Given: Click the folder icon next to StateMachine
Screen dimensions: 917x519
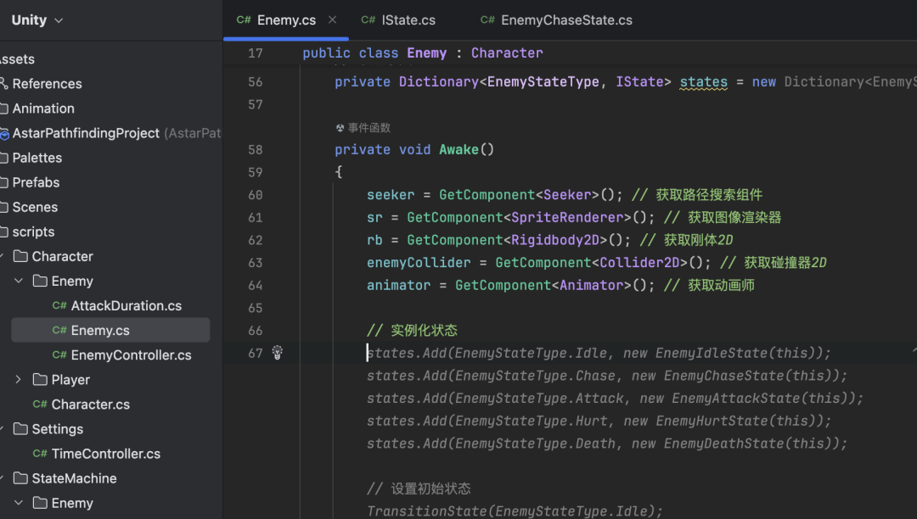Looking at the screenshot, I should click(20, 478).
